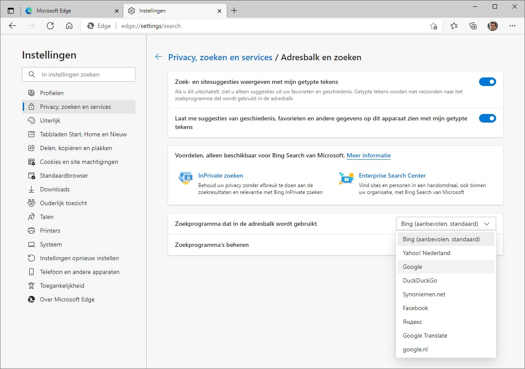
Task: Disable zoek- en sitesuggesties toggle
Action: [488, 82]
